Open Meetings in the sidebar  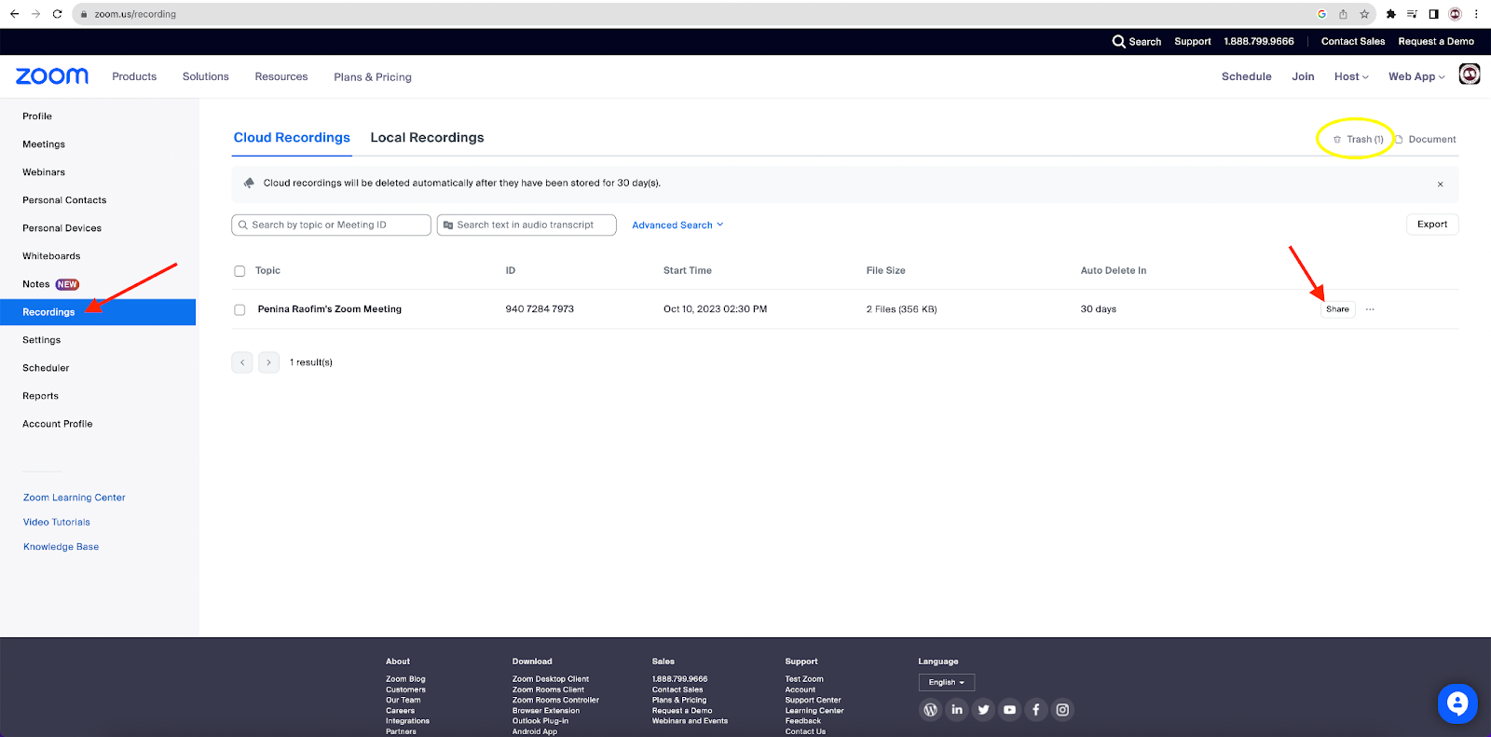(x=44, y=144)
